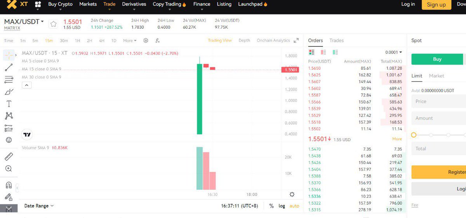The width and height of the screenshot is (466, 218).
Task: Click the Total input field
Action: click(x=439, y=148)
